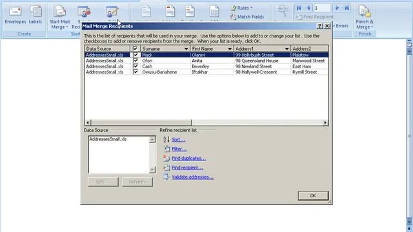Open the Finish & Merge menu
The height and width of the screenshot is (232, 413).
click(365, 17)
